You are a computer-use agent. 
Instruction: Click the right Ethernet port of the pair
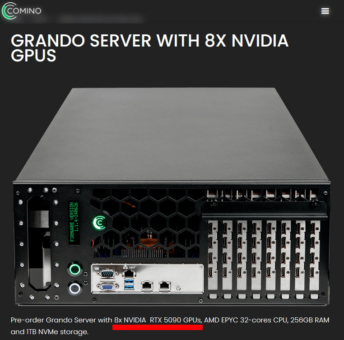(x=164, y=285)
